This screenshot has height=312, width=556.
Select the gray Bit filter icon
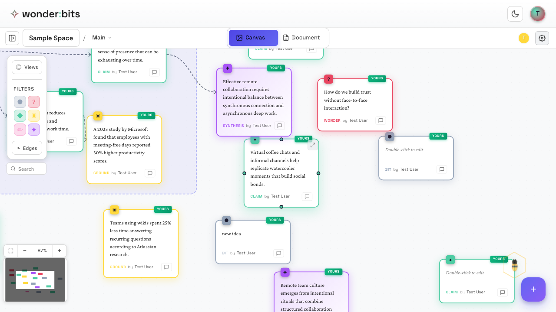point(20,101)
